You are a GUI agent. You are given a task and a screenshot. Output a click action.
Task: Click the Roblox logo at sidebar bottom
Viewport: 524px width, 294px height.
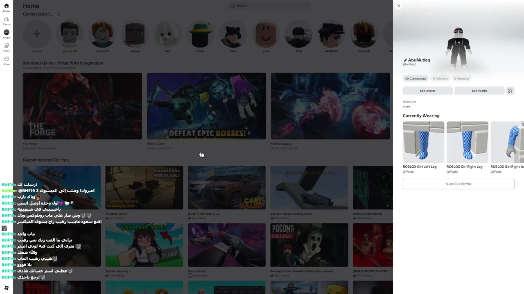(x=6, y=288)
